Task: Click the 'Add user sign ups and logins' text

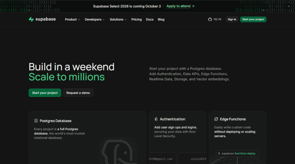Action: tap(176, 127)
